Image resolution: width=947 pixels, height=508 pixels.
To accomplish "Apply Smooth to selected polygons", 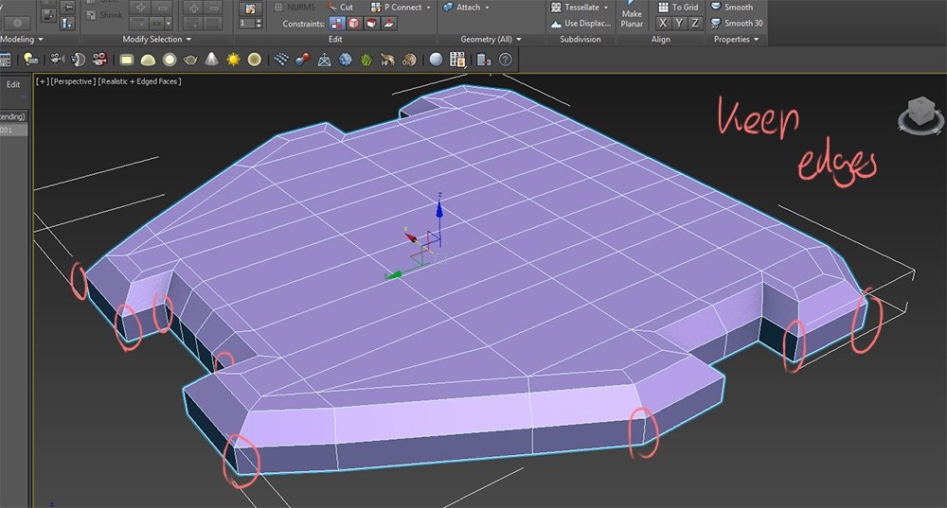I will (x=731, y=8).
